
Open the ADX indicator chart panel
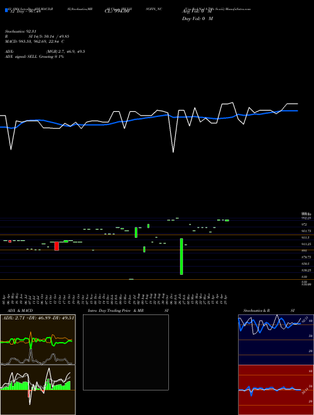point(38,340)
